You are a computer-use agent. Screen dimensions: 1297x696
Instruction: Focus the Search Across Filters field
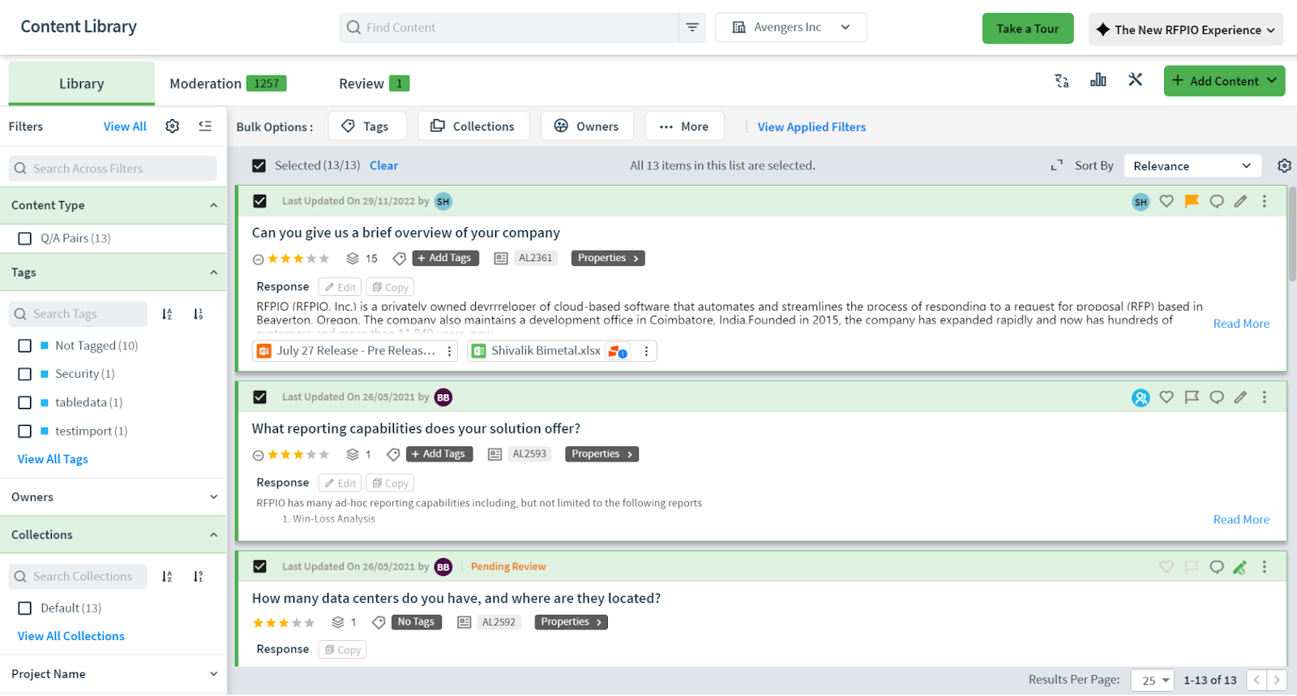coord(113,169)
